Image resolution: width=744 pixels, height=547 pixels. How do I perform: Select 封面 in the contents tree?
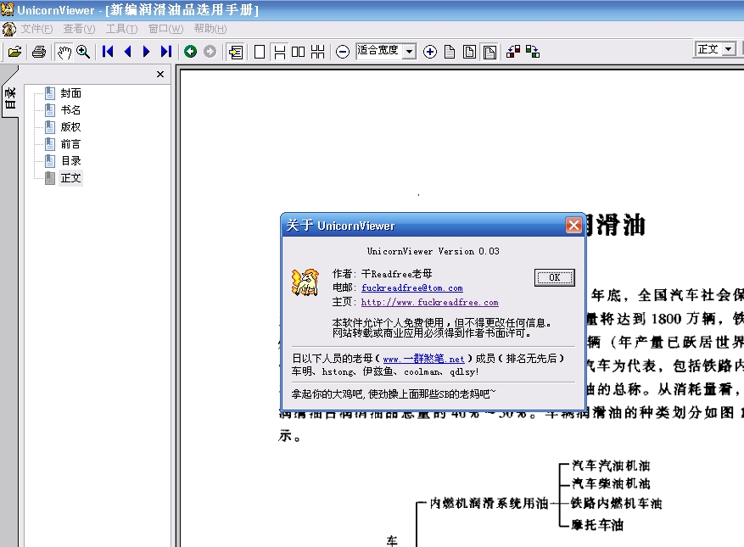point(70,93)
